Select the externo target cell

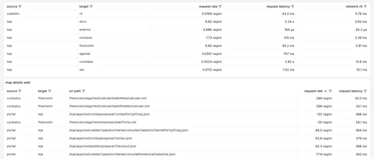[x=85, y=29]
